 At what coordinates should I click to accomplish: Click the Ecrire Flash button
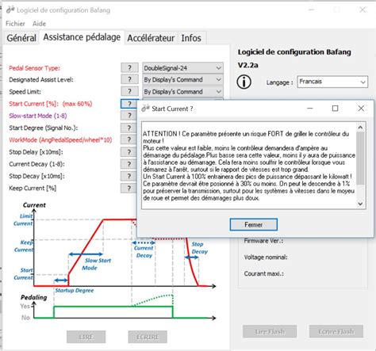coord(336,331)
